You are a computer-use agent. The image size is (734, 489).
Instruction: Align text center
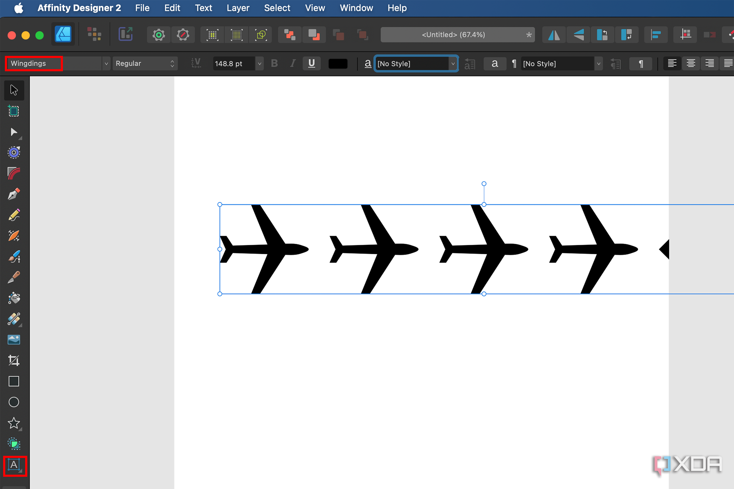coord(691,64)
